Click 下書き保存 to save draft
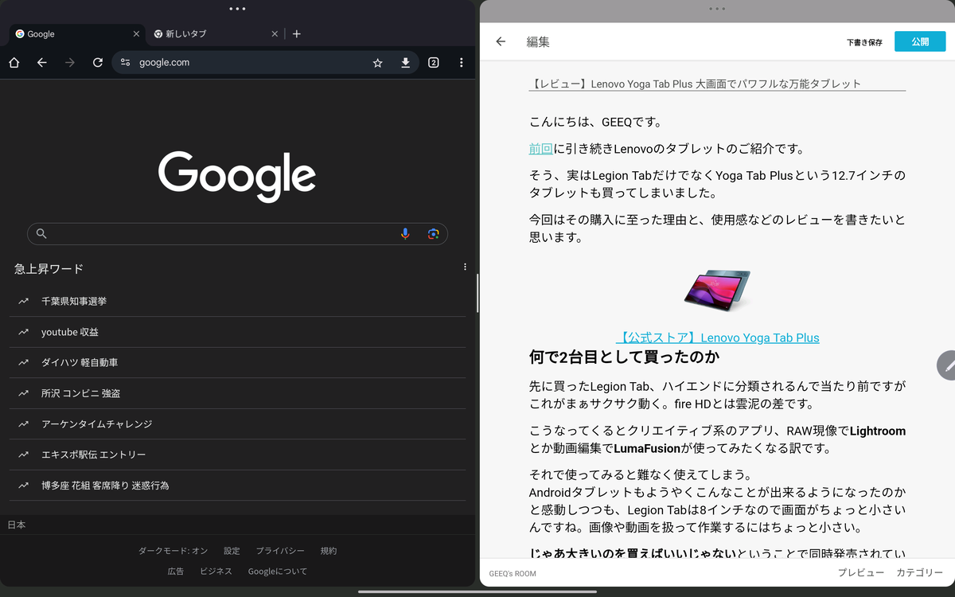Viewport: 955px width, 597px height. click(x=864, y=42)
